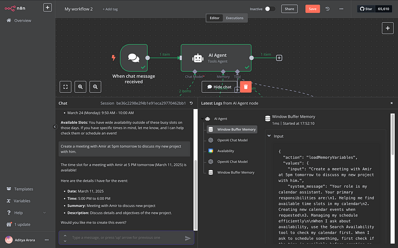Open the 1 update notice
This screenshot has height=248, width=398.
(x=22, y=224)
